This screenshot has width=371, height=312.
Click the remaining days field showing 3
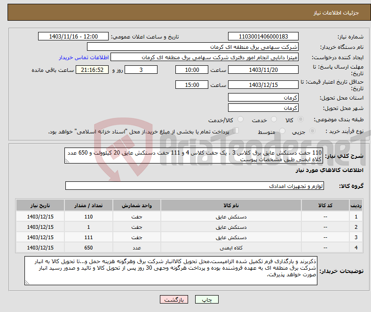coord(141,70)
